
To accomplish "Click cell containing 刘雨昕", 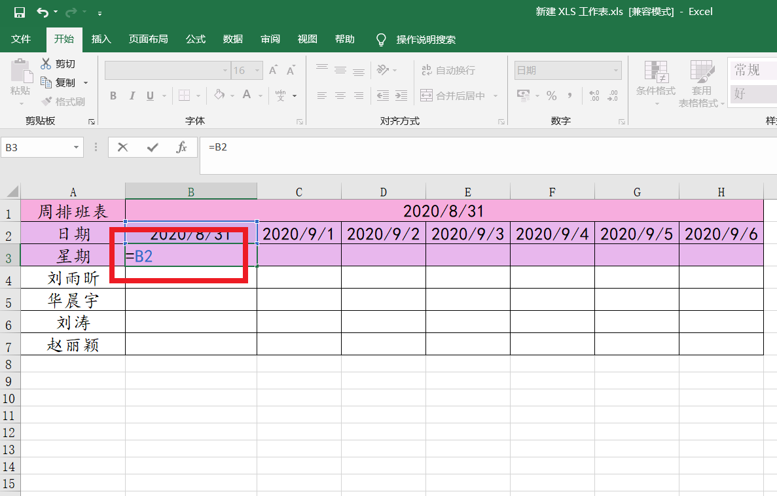I will click(73, 277).
